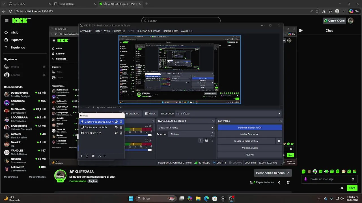Open Windows Start menu on the taskbar
The width and height of the screenshot is (362, 203).
click(x=131, y=198)
